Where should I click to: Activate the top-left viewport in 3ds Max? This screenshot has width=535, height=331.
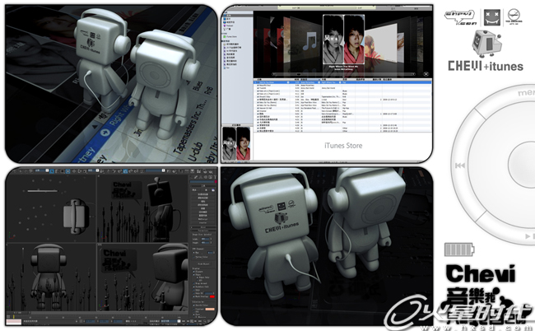point(51,209)
